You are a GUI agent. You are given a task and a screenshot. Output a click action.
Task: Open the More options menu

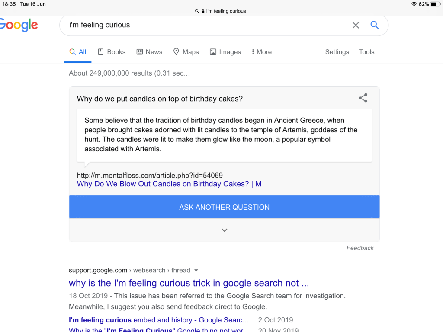point(262,52)
